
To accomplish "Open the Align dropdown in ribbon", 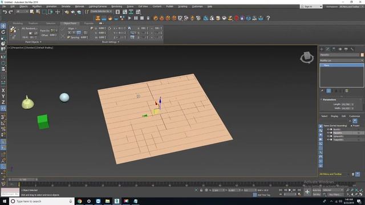I will pyautogui.click(x=72, y=28).
